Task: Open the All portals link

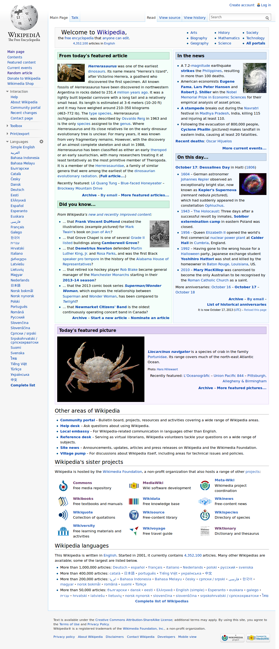Action: (256, 43)
